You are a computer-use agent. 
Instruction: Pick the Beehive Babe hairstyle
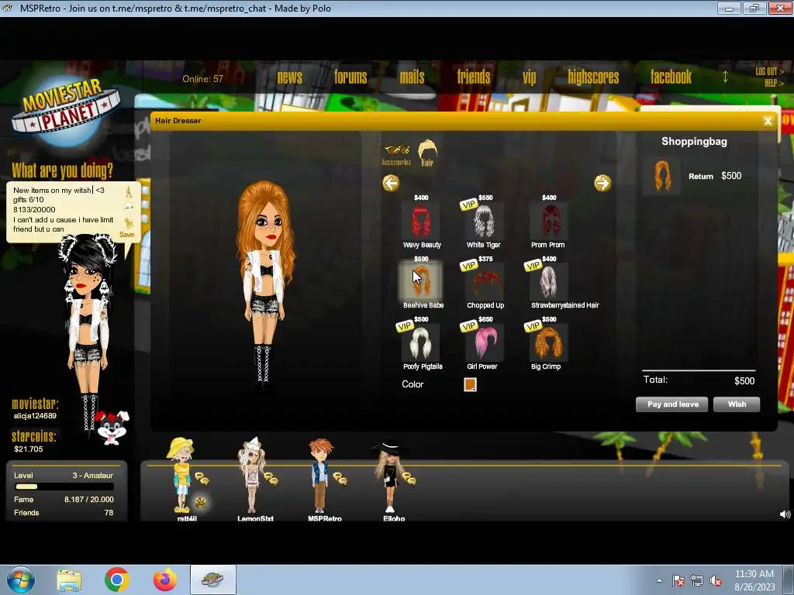coord(420,281)
